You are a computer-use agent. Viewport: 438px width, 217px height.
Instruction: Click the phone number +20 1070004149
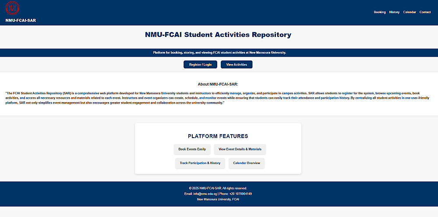coord(240,194)
